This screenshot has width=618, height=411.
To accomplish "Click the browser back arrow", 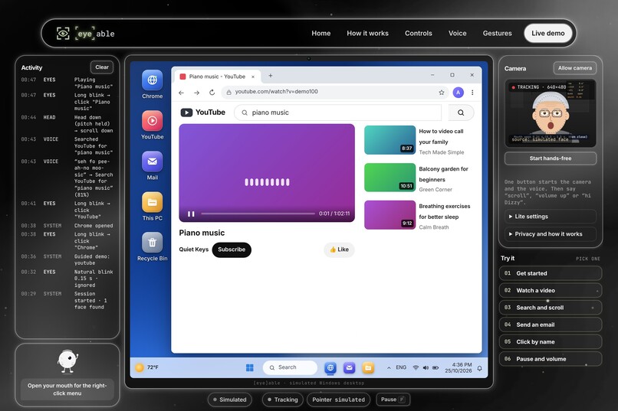I will coord(181,93).
